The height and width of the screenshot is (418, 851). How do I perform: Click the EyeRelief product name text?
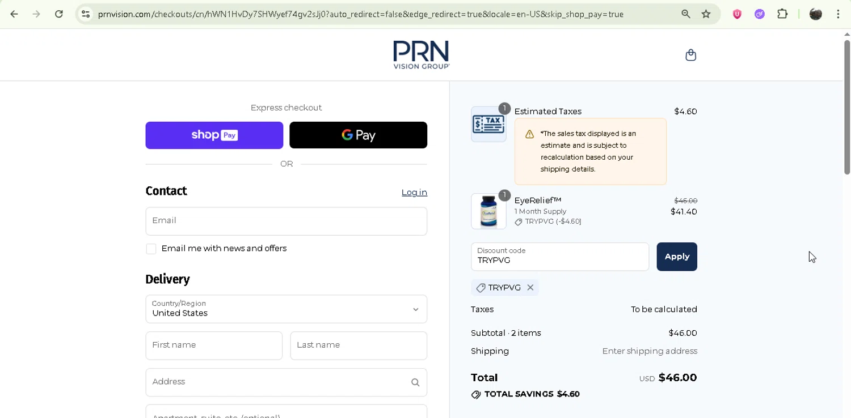coord(538,201)
